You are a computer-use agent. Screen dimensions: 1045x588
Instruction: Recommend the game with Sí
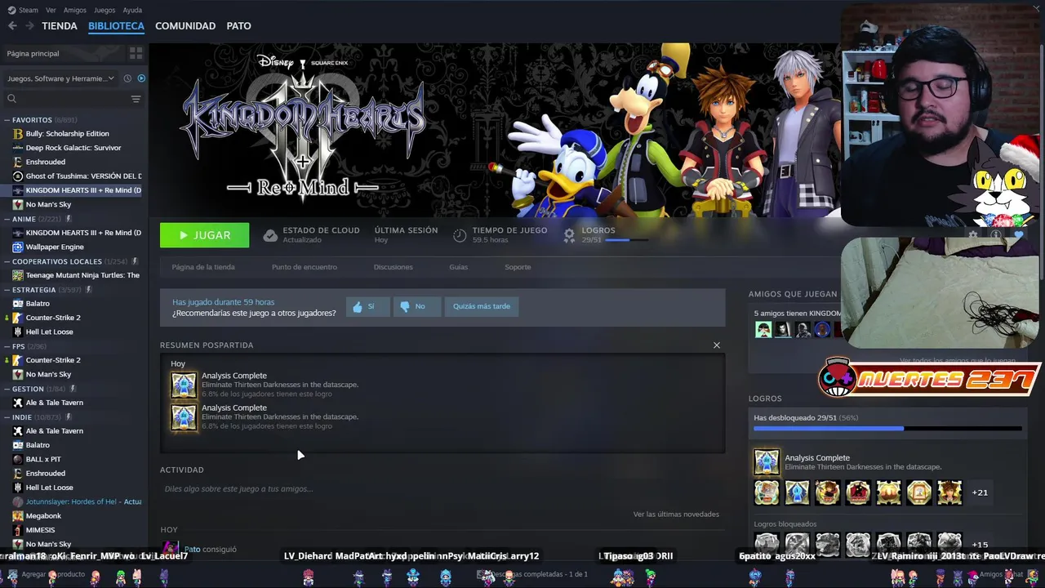tap(367, 306)
